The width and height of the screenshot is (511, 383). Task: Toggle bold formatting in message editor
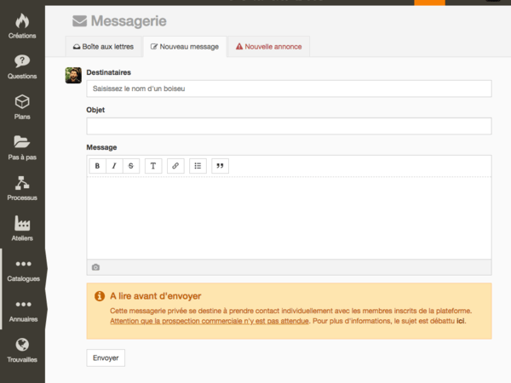(x=97, y=166)
